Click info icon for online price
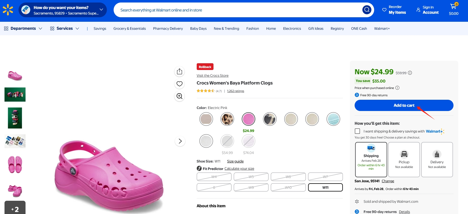The width and height of the screenshot is (468, 214). click(x=397, y=88)
